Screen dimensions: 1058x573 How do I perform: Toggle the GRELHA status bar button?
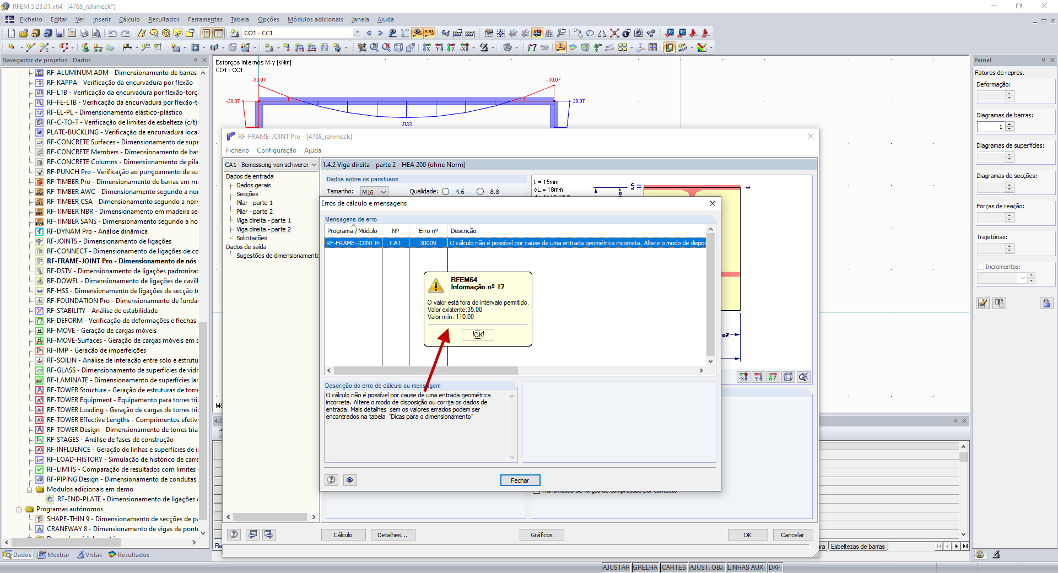[x=645, y=567]
